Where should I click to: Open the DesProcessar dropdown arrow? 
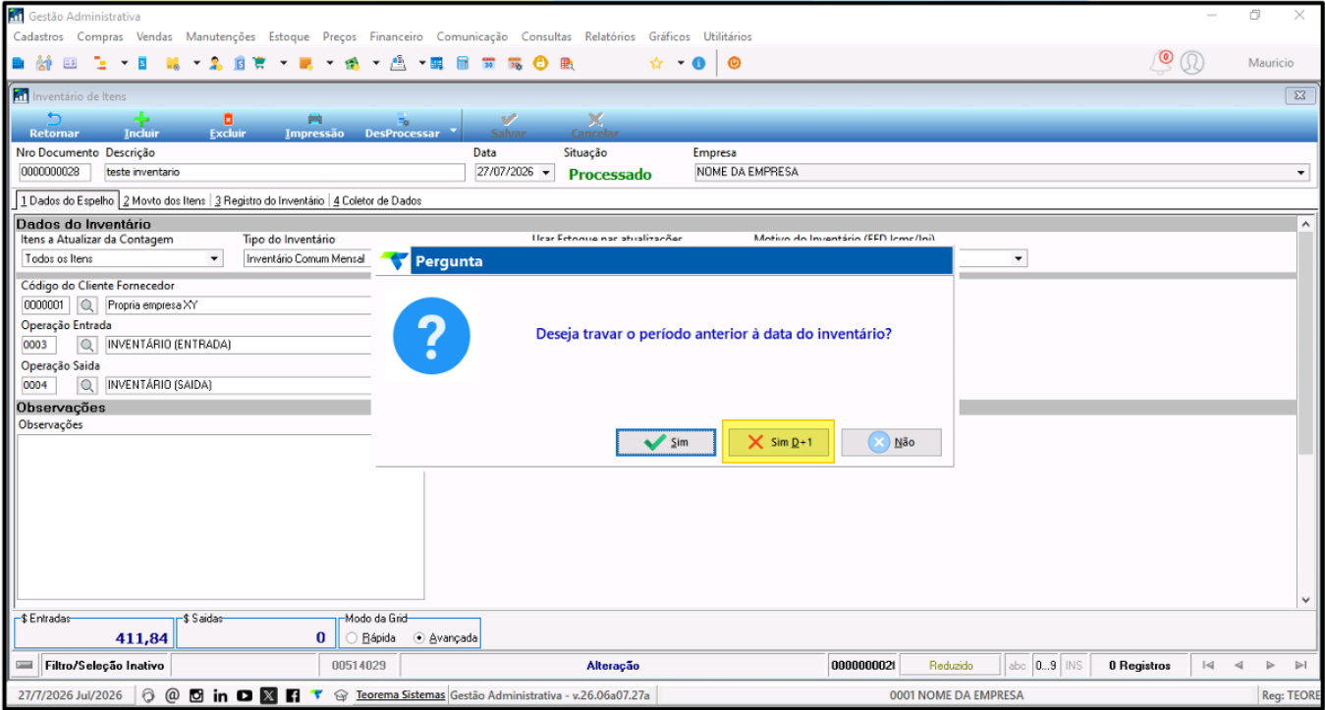pyautogui.click(x=453, y=129)
